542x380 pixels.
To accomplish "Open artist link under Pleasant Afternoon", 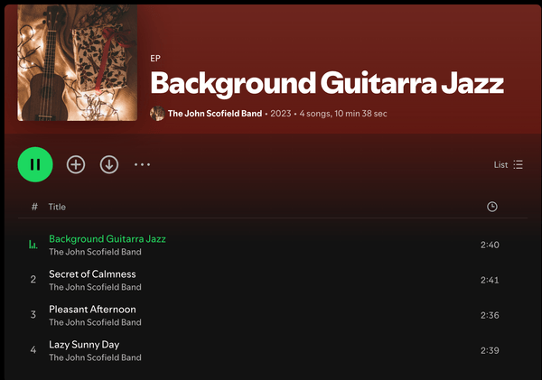I will click(95, 322).
